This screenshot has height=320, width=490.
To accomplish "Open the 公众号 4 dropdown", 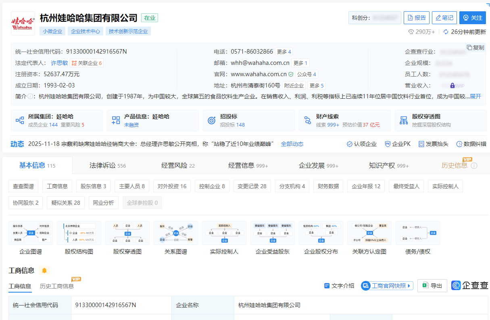I will [x=307, y=74].
